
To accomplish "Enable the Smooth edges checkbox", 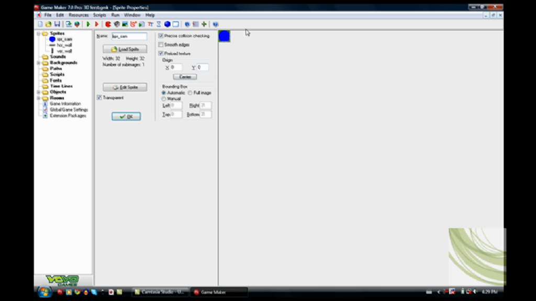I will (x=161, y=45).
